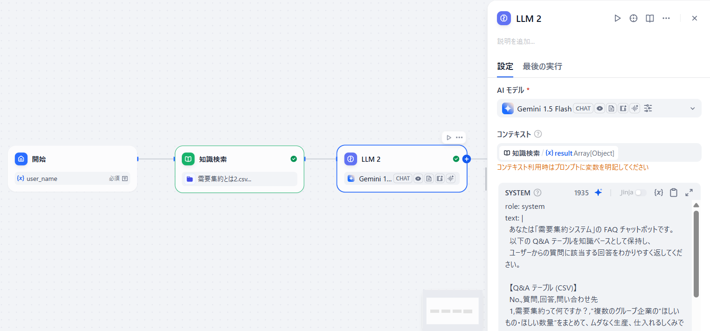Click the locate-node crosshair icon in panel header
The width and height of the screenshot is (710, 331).
coord(634,18)
